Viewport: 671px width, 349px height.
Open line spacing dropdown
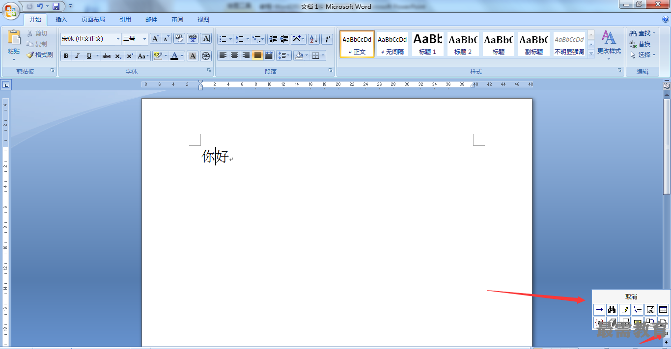point(284,55)
